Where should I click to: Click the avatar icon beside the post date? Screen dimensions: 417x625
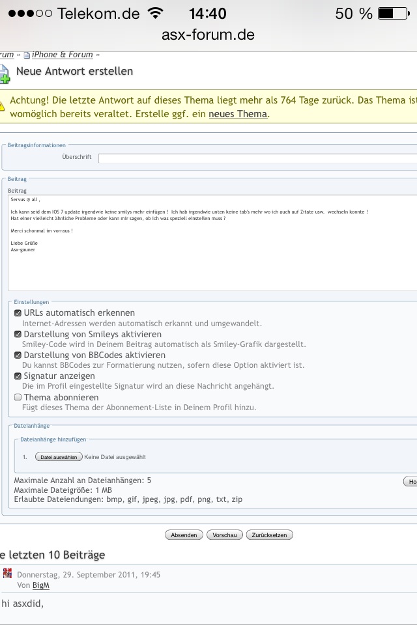point(7,574)
